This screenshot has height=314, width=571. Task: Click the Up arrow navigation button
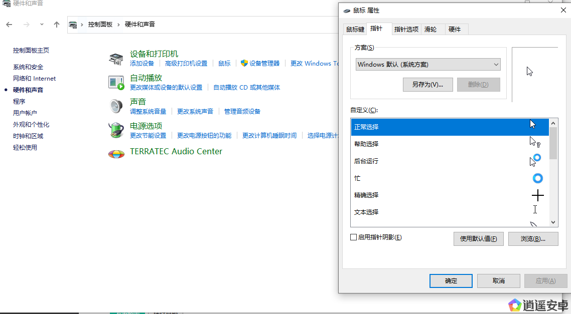click(x=57, y=25)
